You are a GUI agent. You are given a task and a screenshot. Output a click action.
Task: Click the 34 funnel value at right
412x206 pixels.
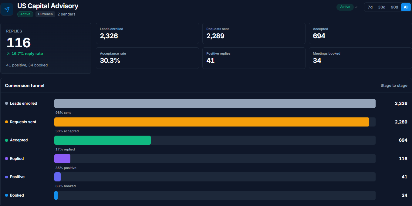[x=404, y=195]
